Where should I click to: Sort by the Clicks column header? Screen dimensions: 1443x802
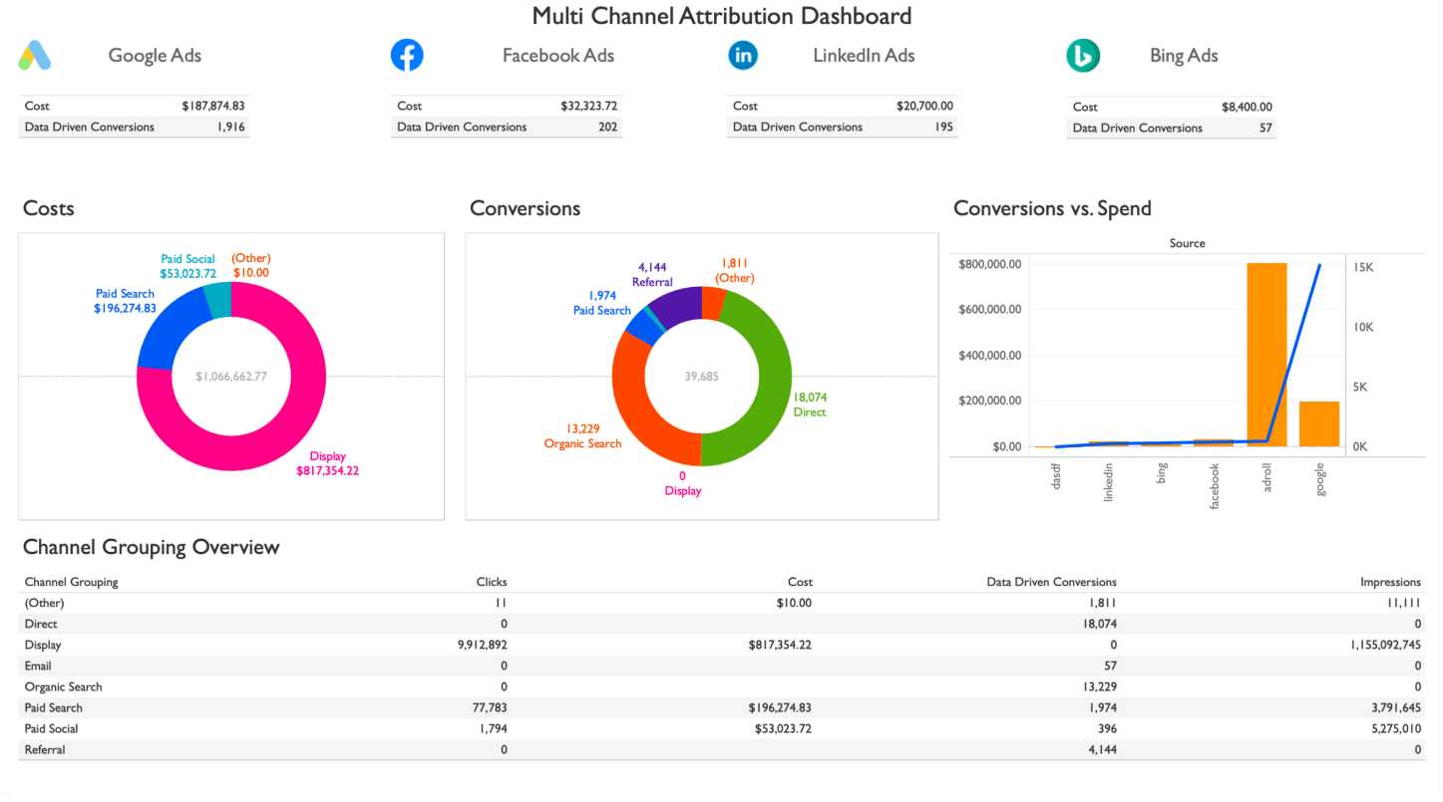492,582
